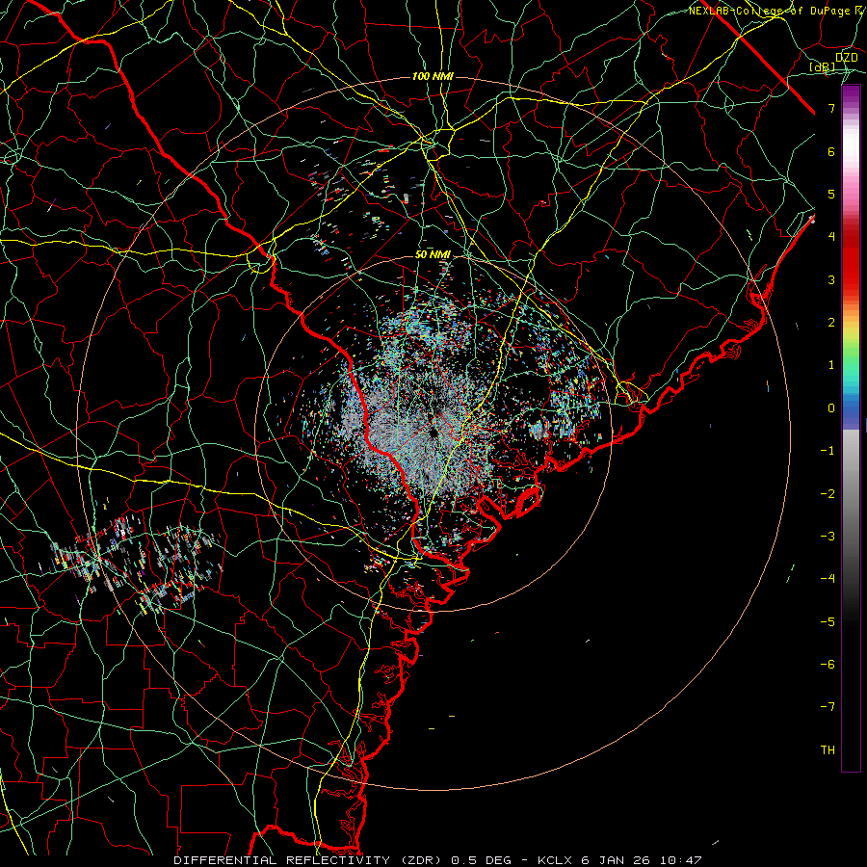The image size is (867, 867).
Task: Click the 0.5 DEG elevation text in the caption
Action: pos(483,860)
